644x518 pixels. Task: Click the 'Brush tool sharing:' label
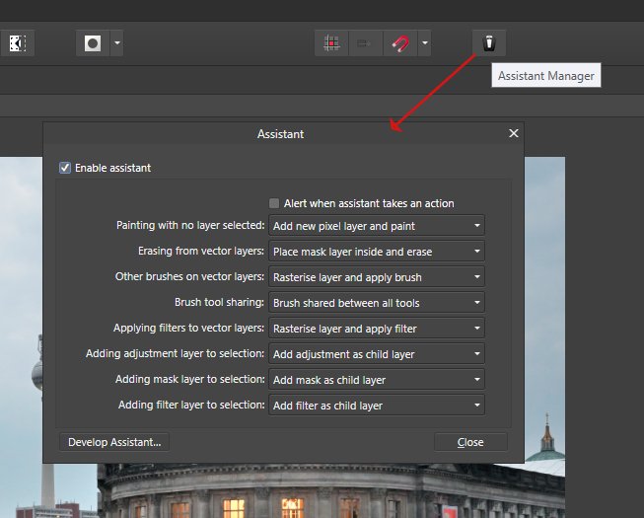pos(219,302)
